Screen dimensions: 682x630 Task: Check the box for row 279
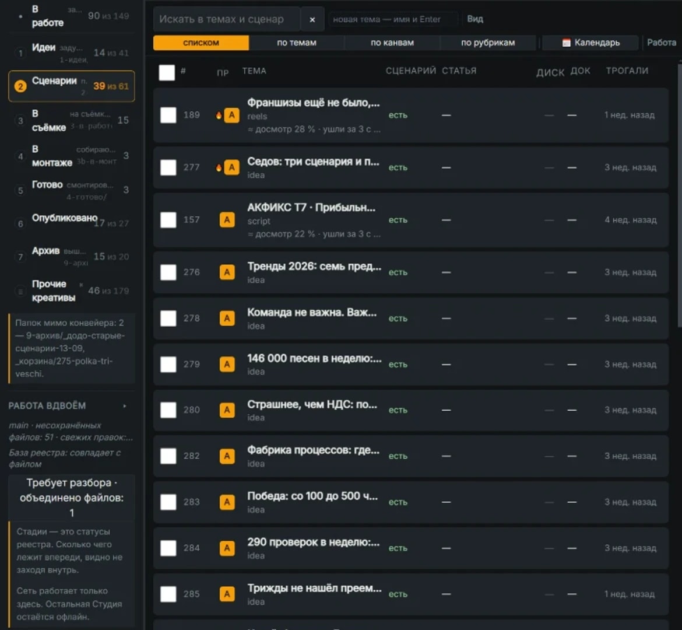click(168, 365)
